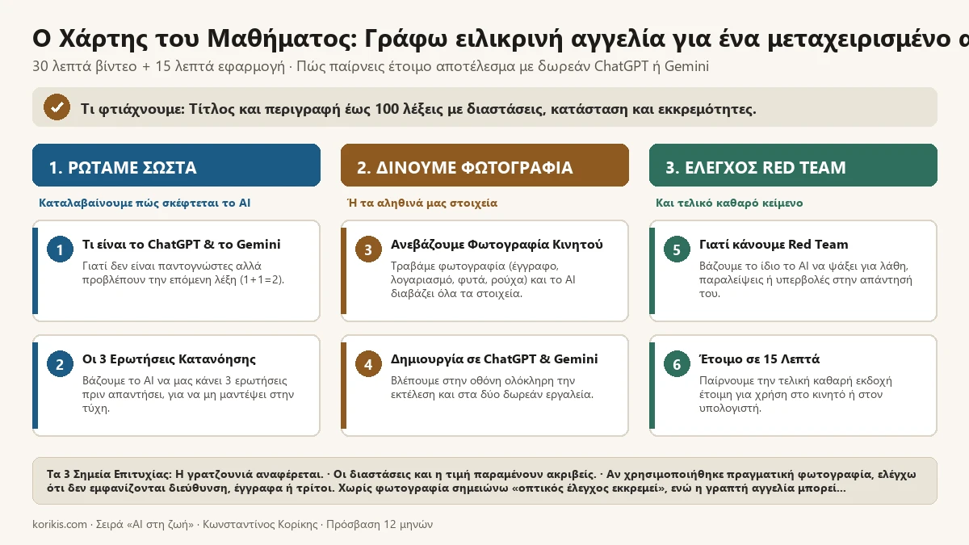
Task: Click the card title 'Γιατί κάνουμε Red Team'
Action: [774, 245]
